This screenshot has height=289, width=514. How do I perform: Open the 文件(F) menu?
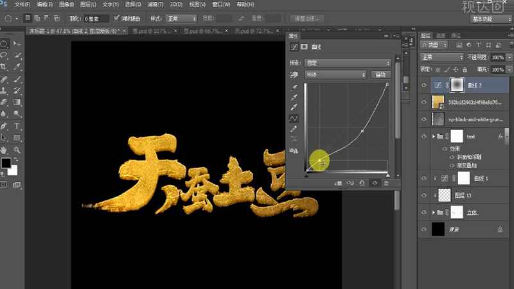(x=22, y=4)
